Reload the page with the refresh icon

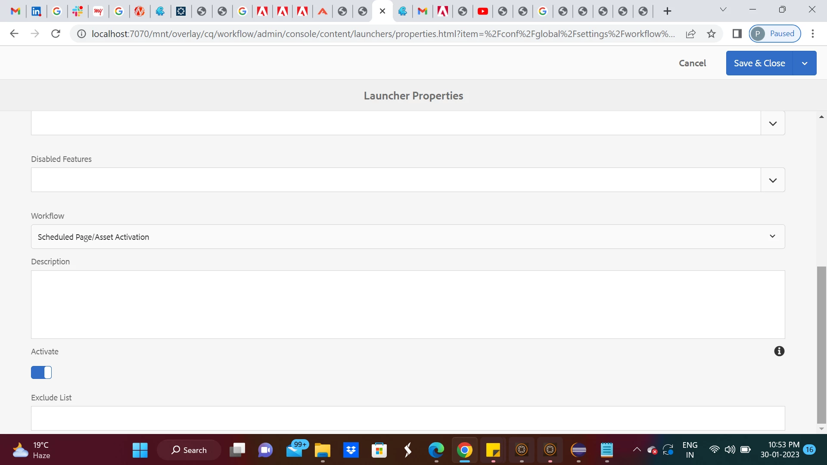pos(56,34)
